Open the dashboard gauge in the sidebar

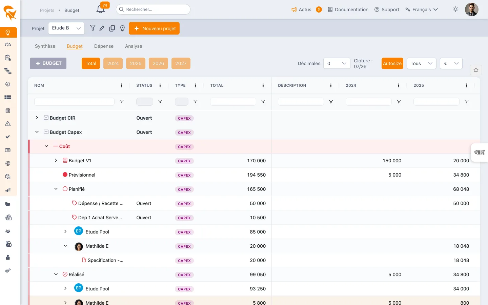pos(8,45)
